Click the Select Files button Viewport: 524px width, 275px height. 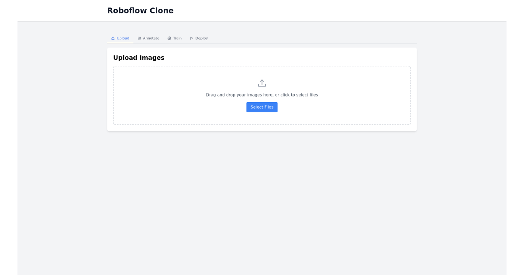tap(262, 107)
